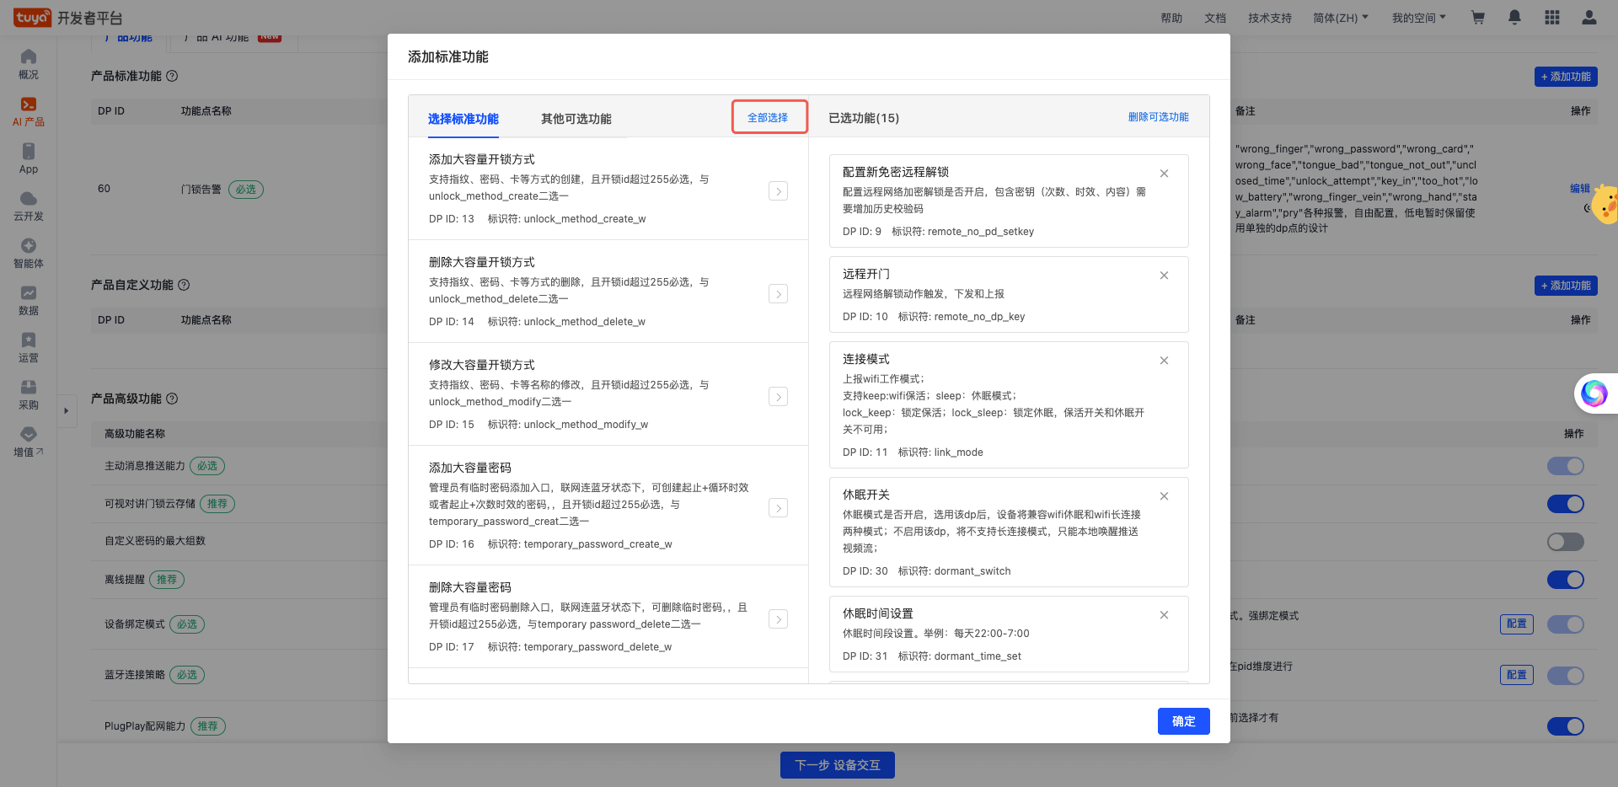Image resolution: width=1618 pixels, height=787 pixels.
Task: Go to 概况 home in sidebar
Action: click(29, 64)
